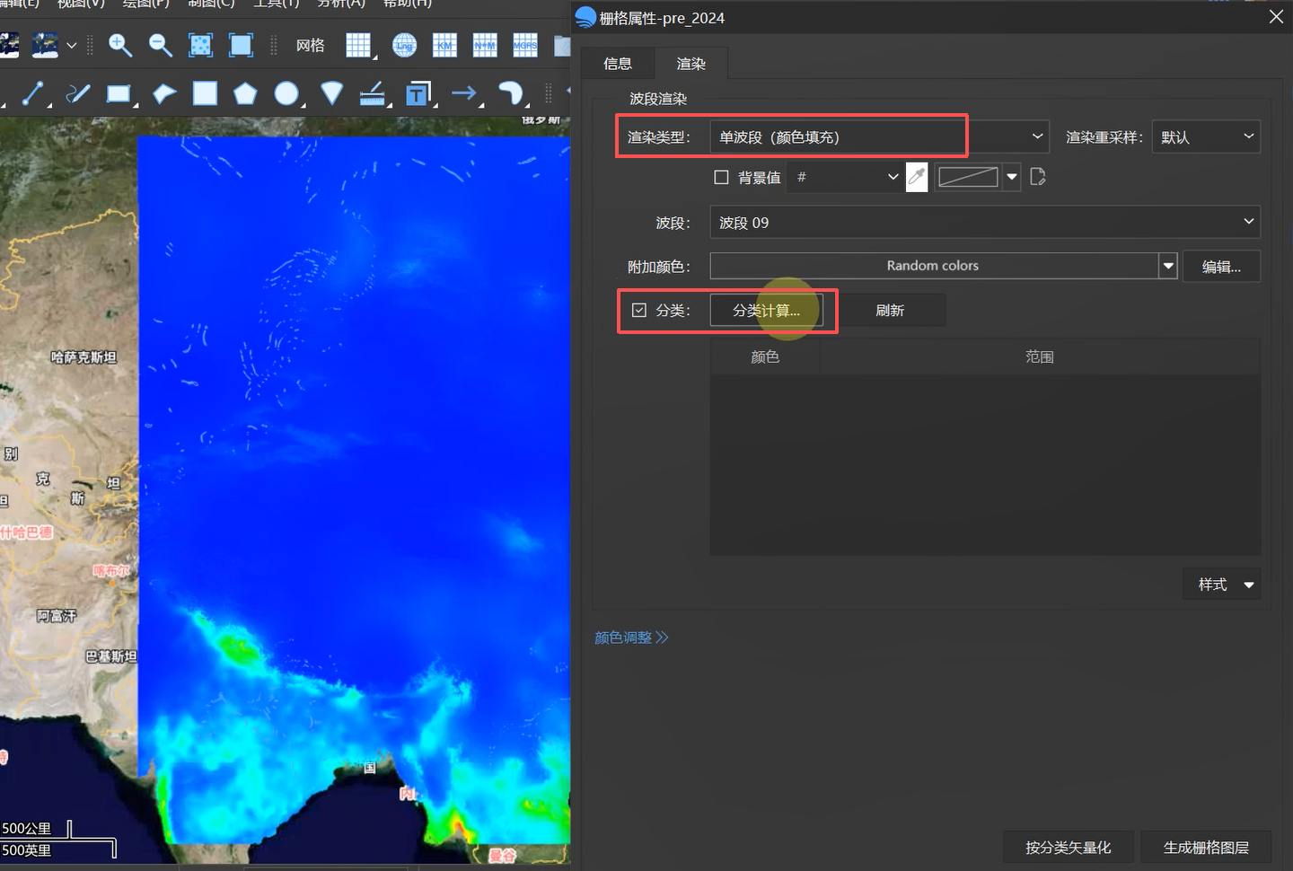1293x871 pixels.
Task: Select the arrow drawing tool
Action: point(464,93)
